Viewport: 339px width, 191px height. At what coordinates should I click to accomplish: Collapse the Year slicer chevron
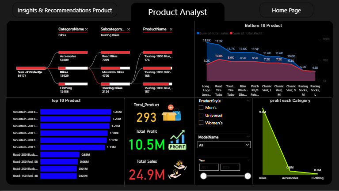(x=248, y=160)
